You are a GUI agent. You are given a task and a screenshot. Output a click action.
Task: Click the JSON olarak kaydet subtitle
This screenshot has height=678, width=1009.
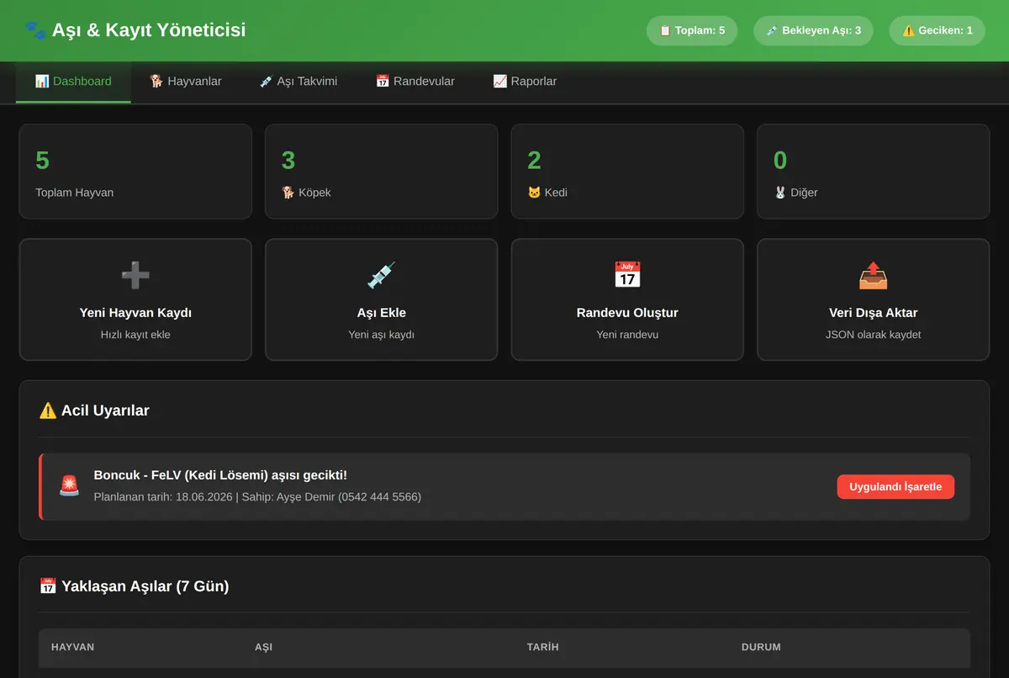pyautogui.click(x=874, y=335)
